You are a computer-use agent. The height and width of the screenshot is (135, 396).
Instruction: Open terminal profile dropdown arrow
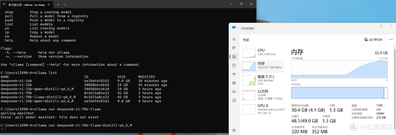coord(65,4)
